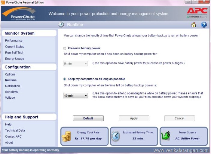Image resolution: width=211 pixels, height=154 pixels.
Task: Click the Estimated Battery Time clock icon
Action: [x=116, y=136]
